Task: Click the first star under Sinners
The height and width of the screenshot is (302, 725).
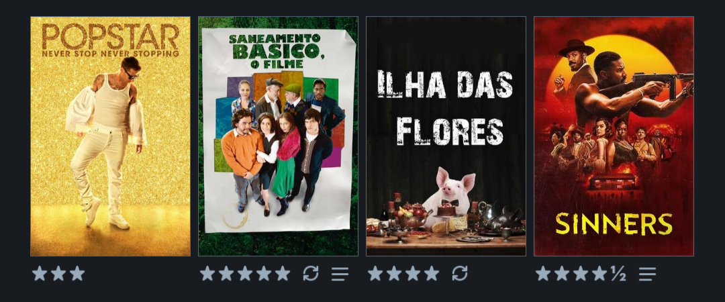Action: 543,273
